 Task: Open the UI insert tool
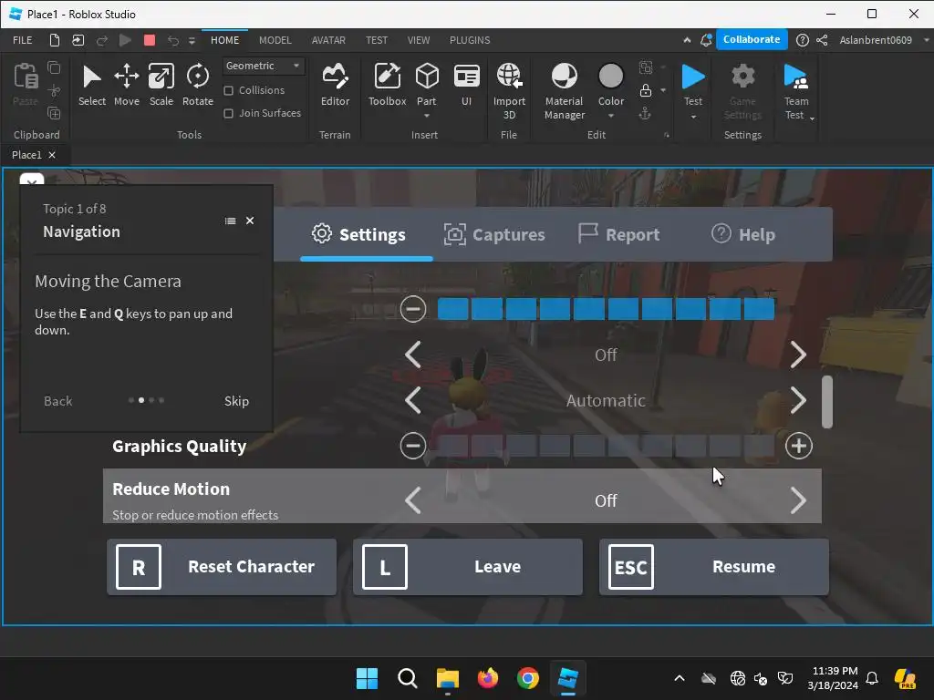point(466,85)
